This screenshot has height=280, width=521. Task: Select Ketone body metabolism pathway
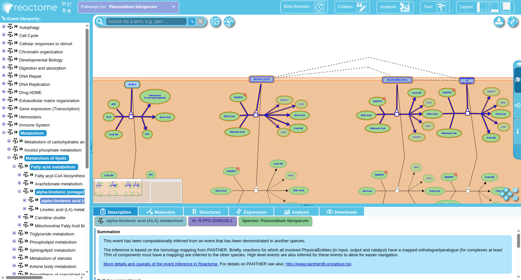coord(53,266)
